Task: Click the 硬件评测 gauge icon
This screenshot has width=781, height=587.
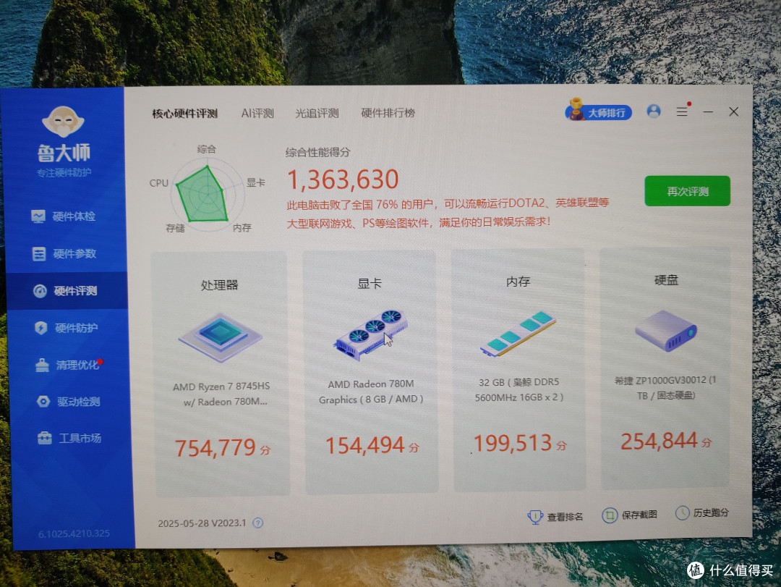Action: (40, 291)
